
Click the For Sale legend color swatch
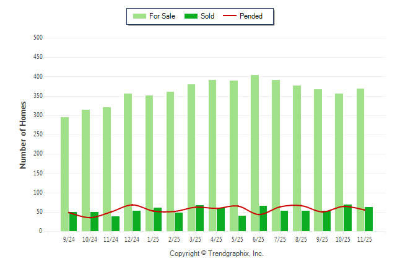coord(139,16)
